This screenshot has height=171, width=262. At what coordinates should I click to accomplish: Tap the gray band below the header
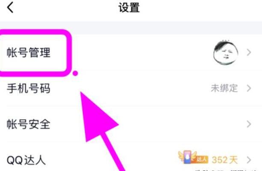(131, 28)
